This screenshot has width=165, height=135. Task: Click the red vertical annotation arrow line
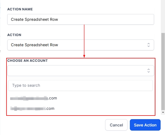84,39
